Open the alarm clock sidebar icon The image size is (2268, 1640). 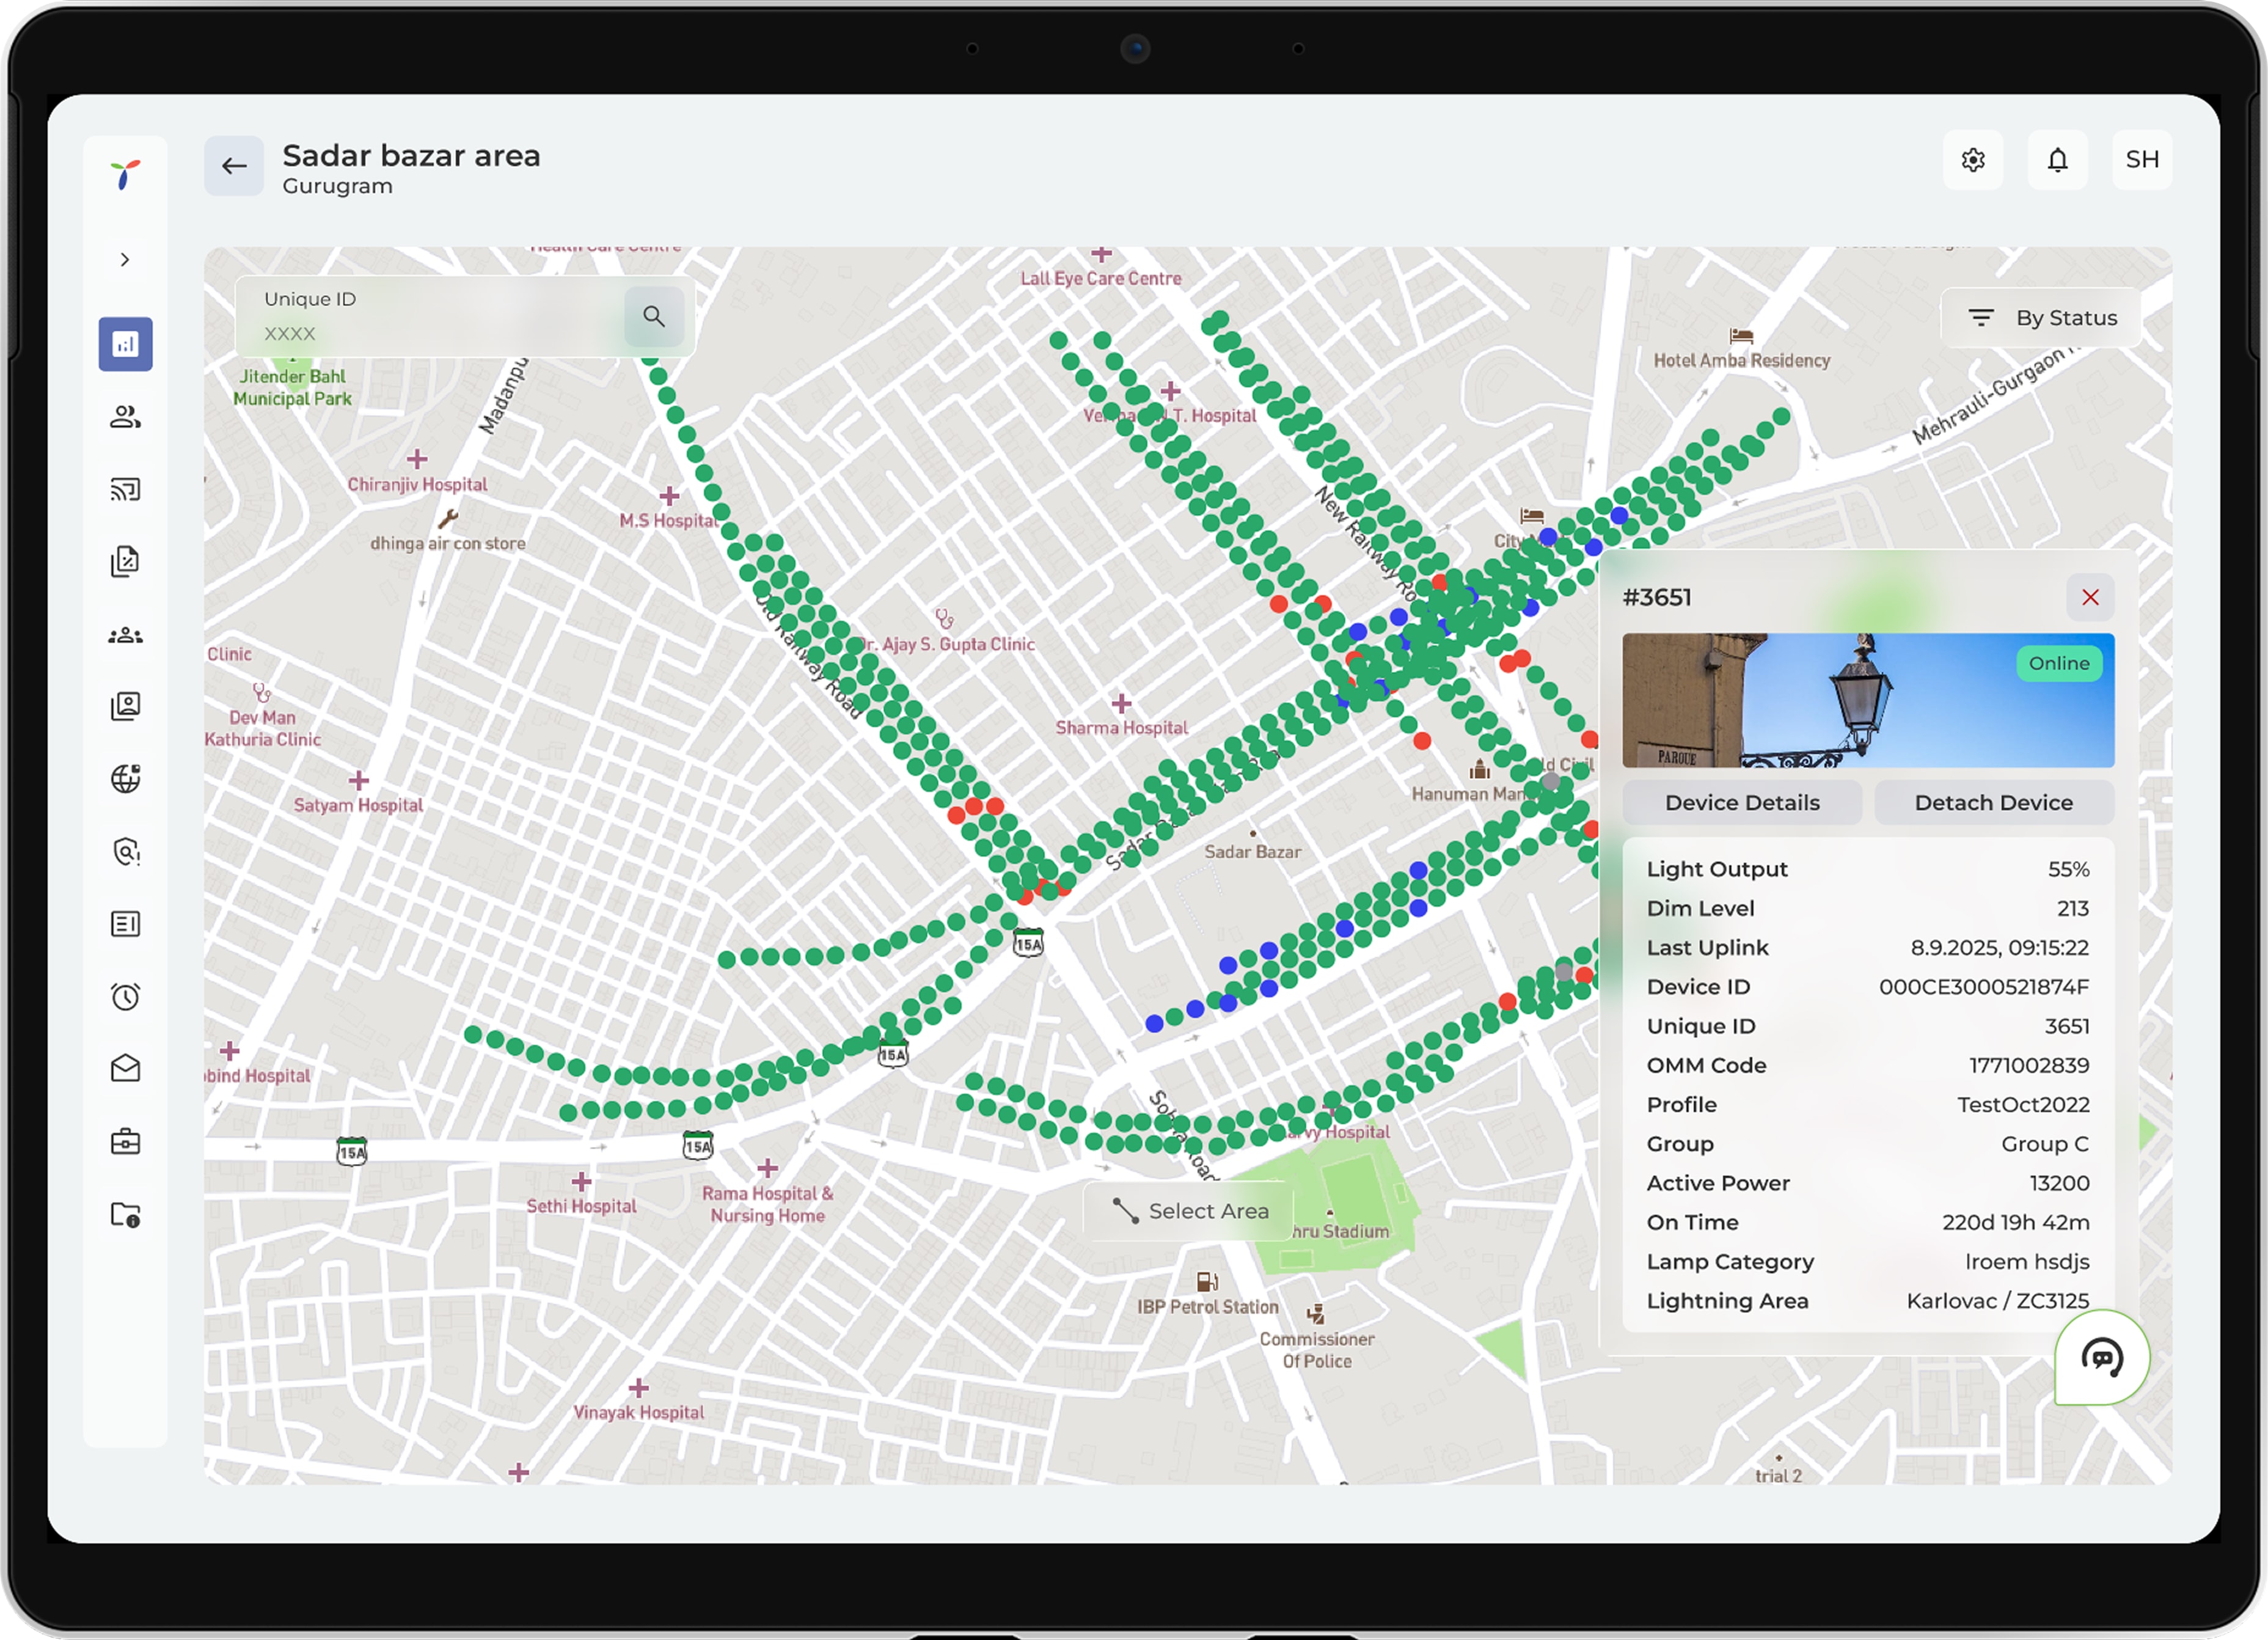coord(125,996)
